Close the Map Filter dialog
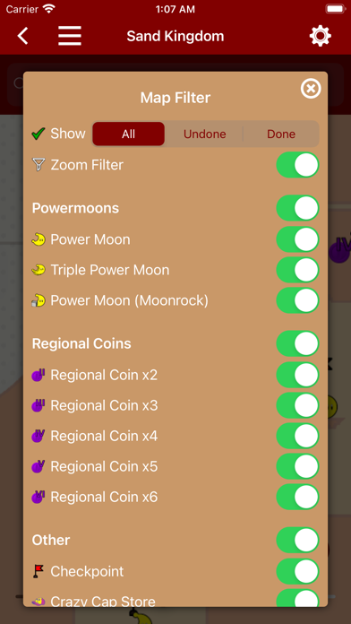The width and height of the screenshot is (351, 624). click(311, 89)
